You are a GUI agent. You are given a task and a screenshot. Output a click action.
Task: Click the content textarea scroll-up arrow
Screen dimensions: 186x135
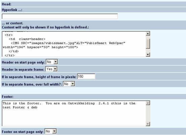coord(148,34)
